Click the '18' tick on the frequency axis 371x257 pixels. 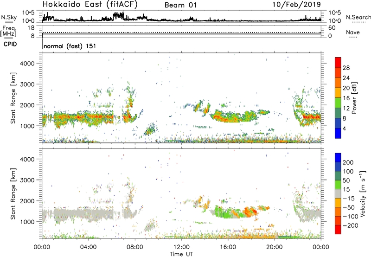pos(31,28)
